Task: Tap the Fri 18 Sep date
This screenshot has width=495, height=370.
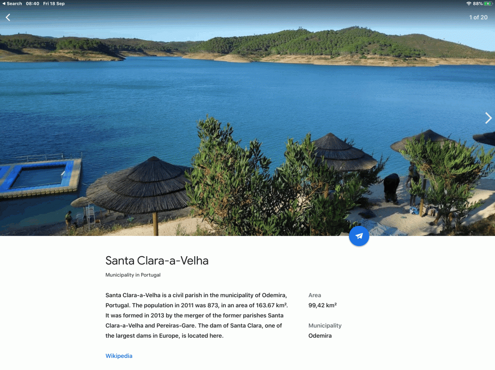Action: [x=54, y=3]
